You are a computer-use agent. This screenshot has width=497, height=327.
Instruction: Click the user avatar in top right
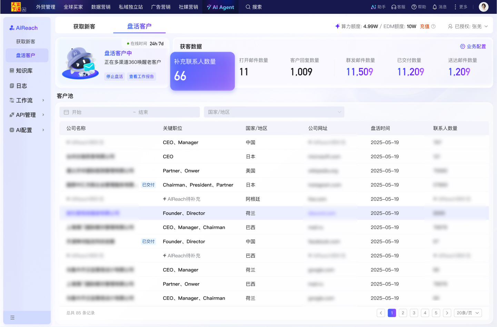point(484,7)
